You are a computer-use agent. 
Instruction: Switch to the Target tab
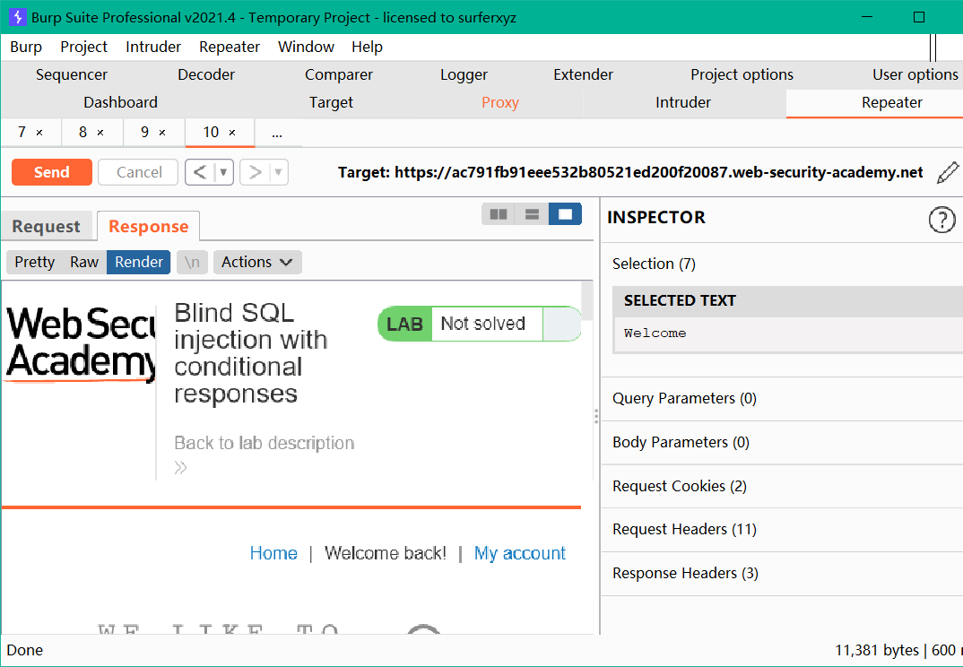pyautogui.click(x=331, y=102)
